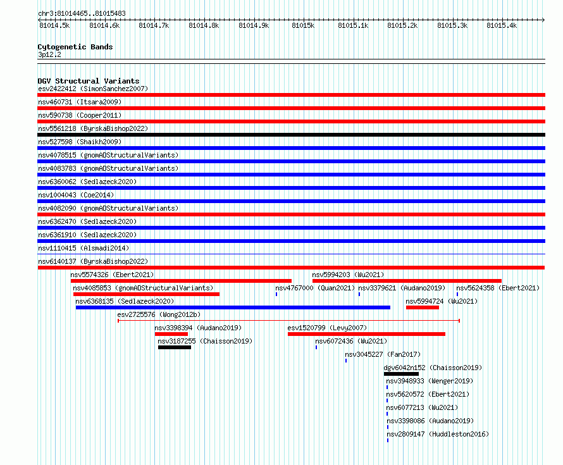Click the 3p12.2 cytogenetic band label
The height and width of the screenshot is (465, 563).
[49, 54]
